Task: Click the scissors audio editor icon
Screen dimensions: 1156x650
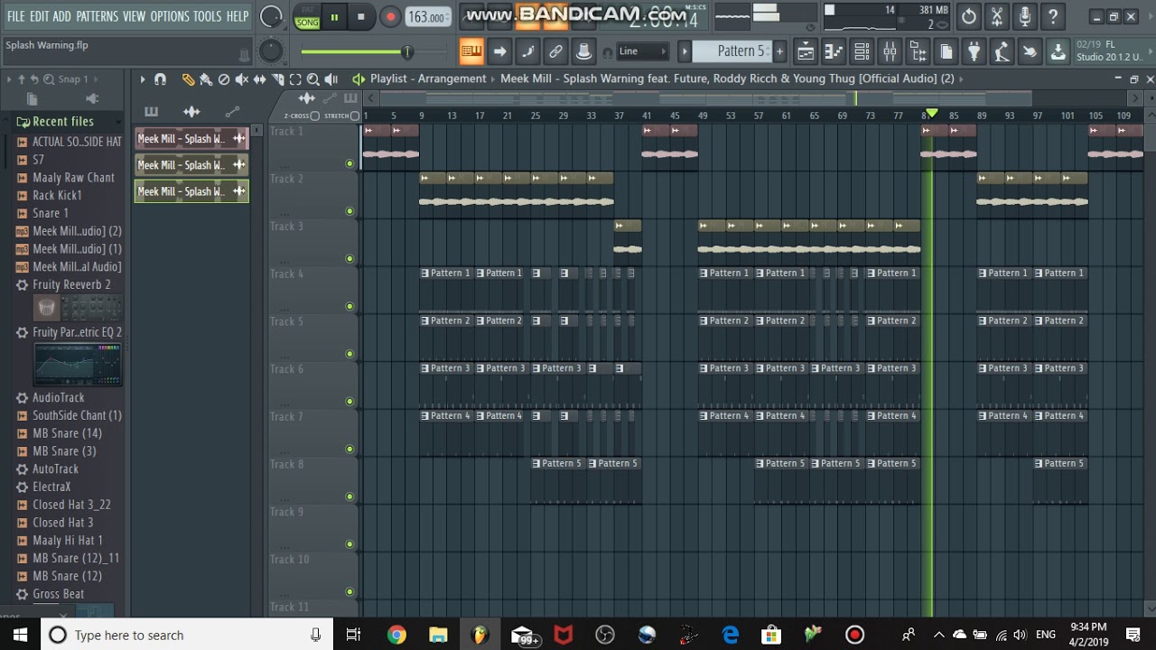Action: (x=997, y=16)
